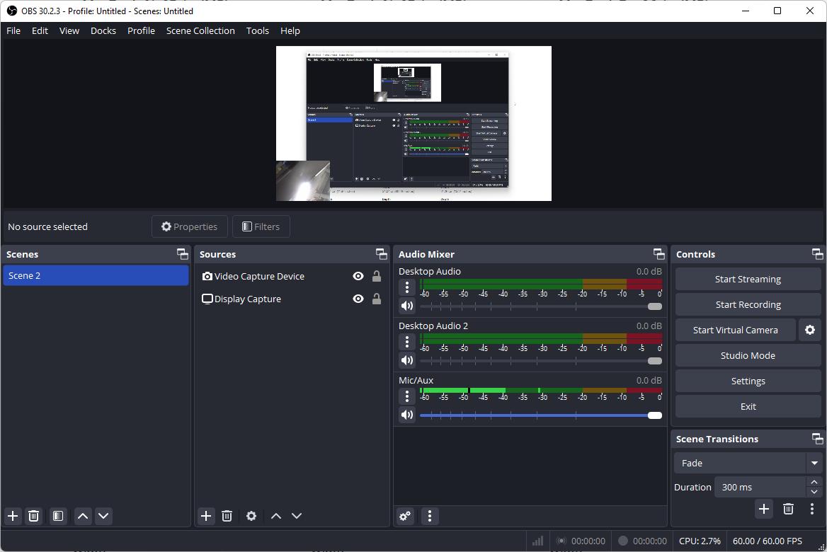The height and width of the screenshot is (552, 827).
Task: Open scene filters with the filter icon
Action: point(57,516)
